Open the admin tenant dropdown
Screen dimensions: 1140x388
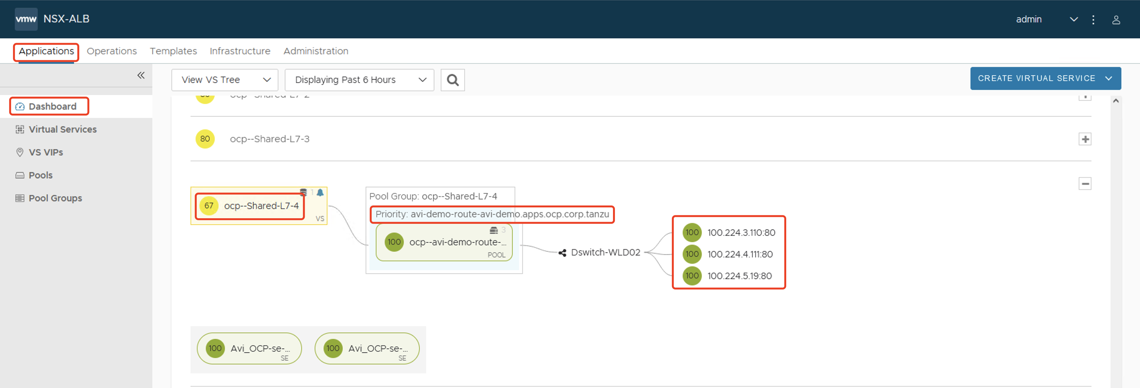(1073, 19)
